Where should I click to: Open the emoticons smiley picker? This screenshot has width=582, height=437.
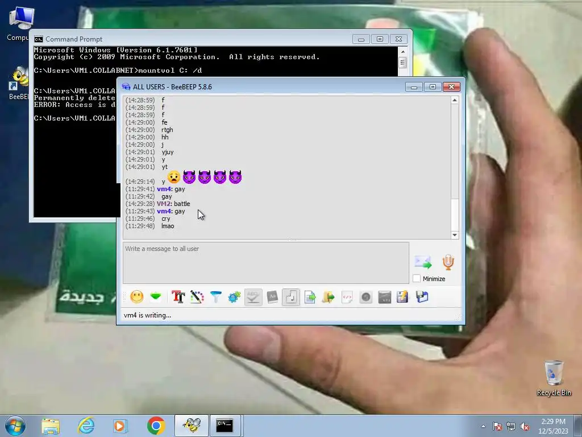136,297
